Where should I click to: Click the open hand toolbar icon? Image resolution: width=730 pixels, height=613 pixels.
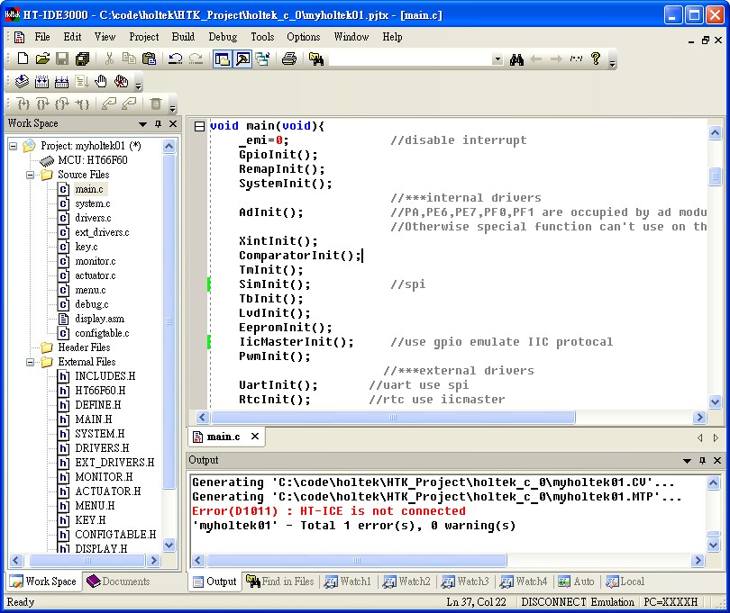pos(101,82)
